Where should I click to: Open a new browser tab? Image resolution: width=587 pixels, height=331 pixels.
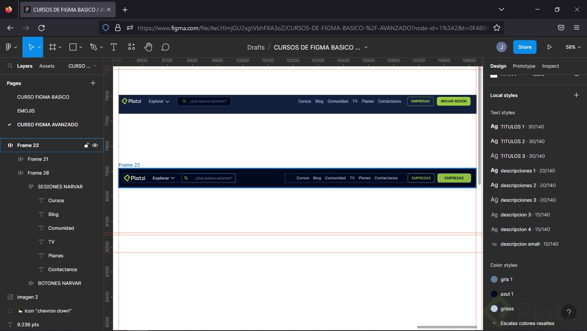[x=125, y=9]
